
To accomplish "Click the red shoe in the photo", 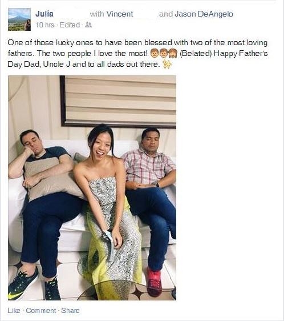I will coord(154,282).
